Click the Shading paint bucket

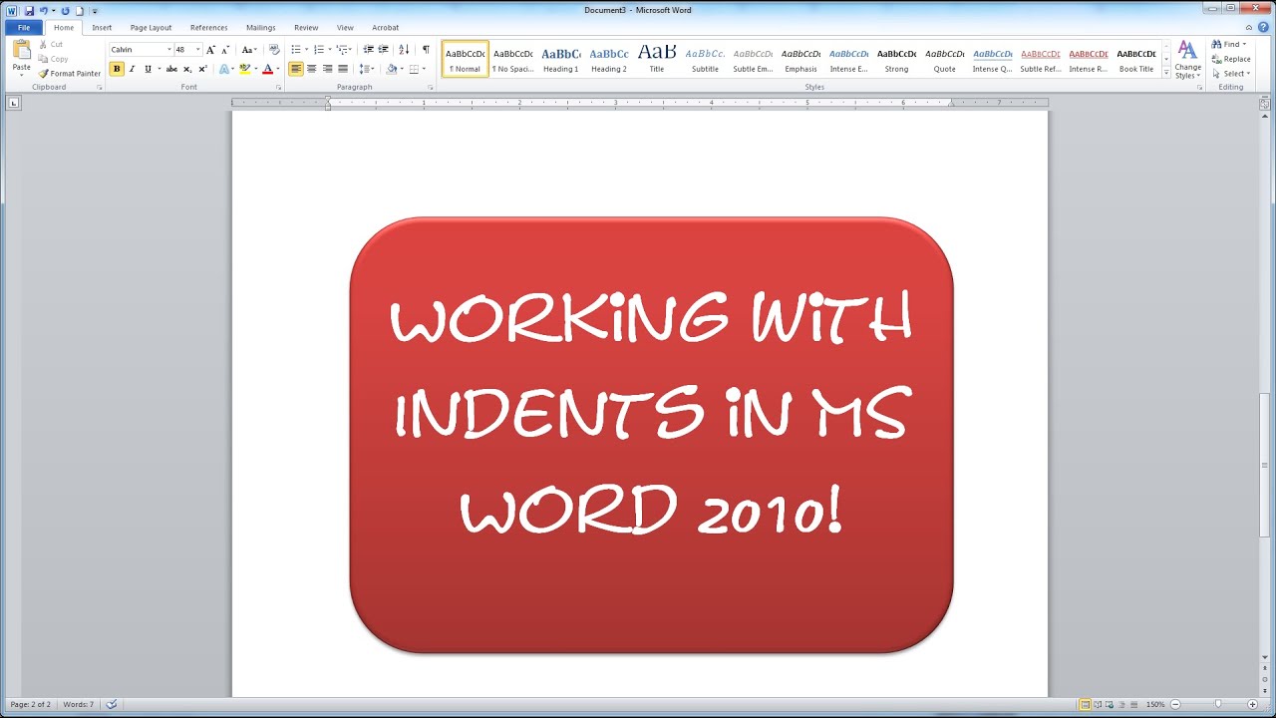tap(391, 69)
